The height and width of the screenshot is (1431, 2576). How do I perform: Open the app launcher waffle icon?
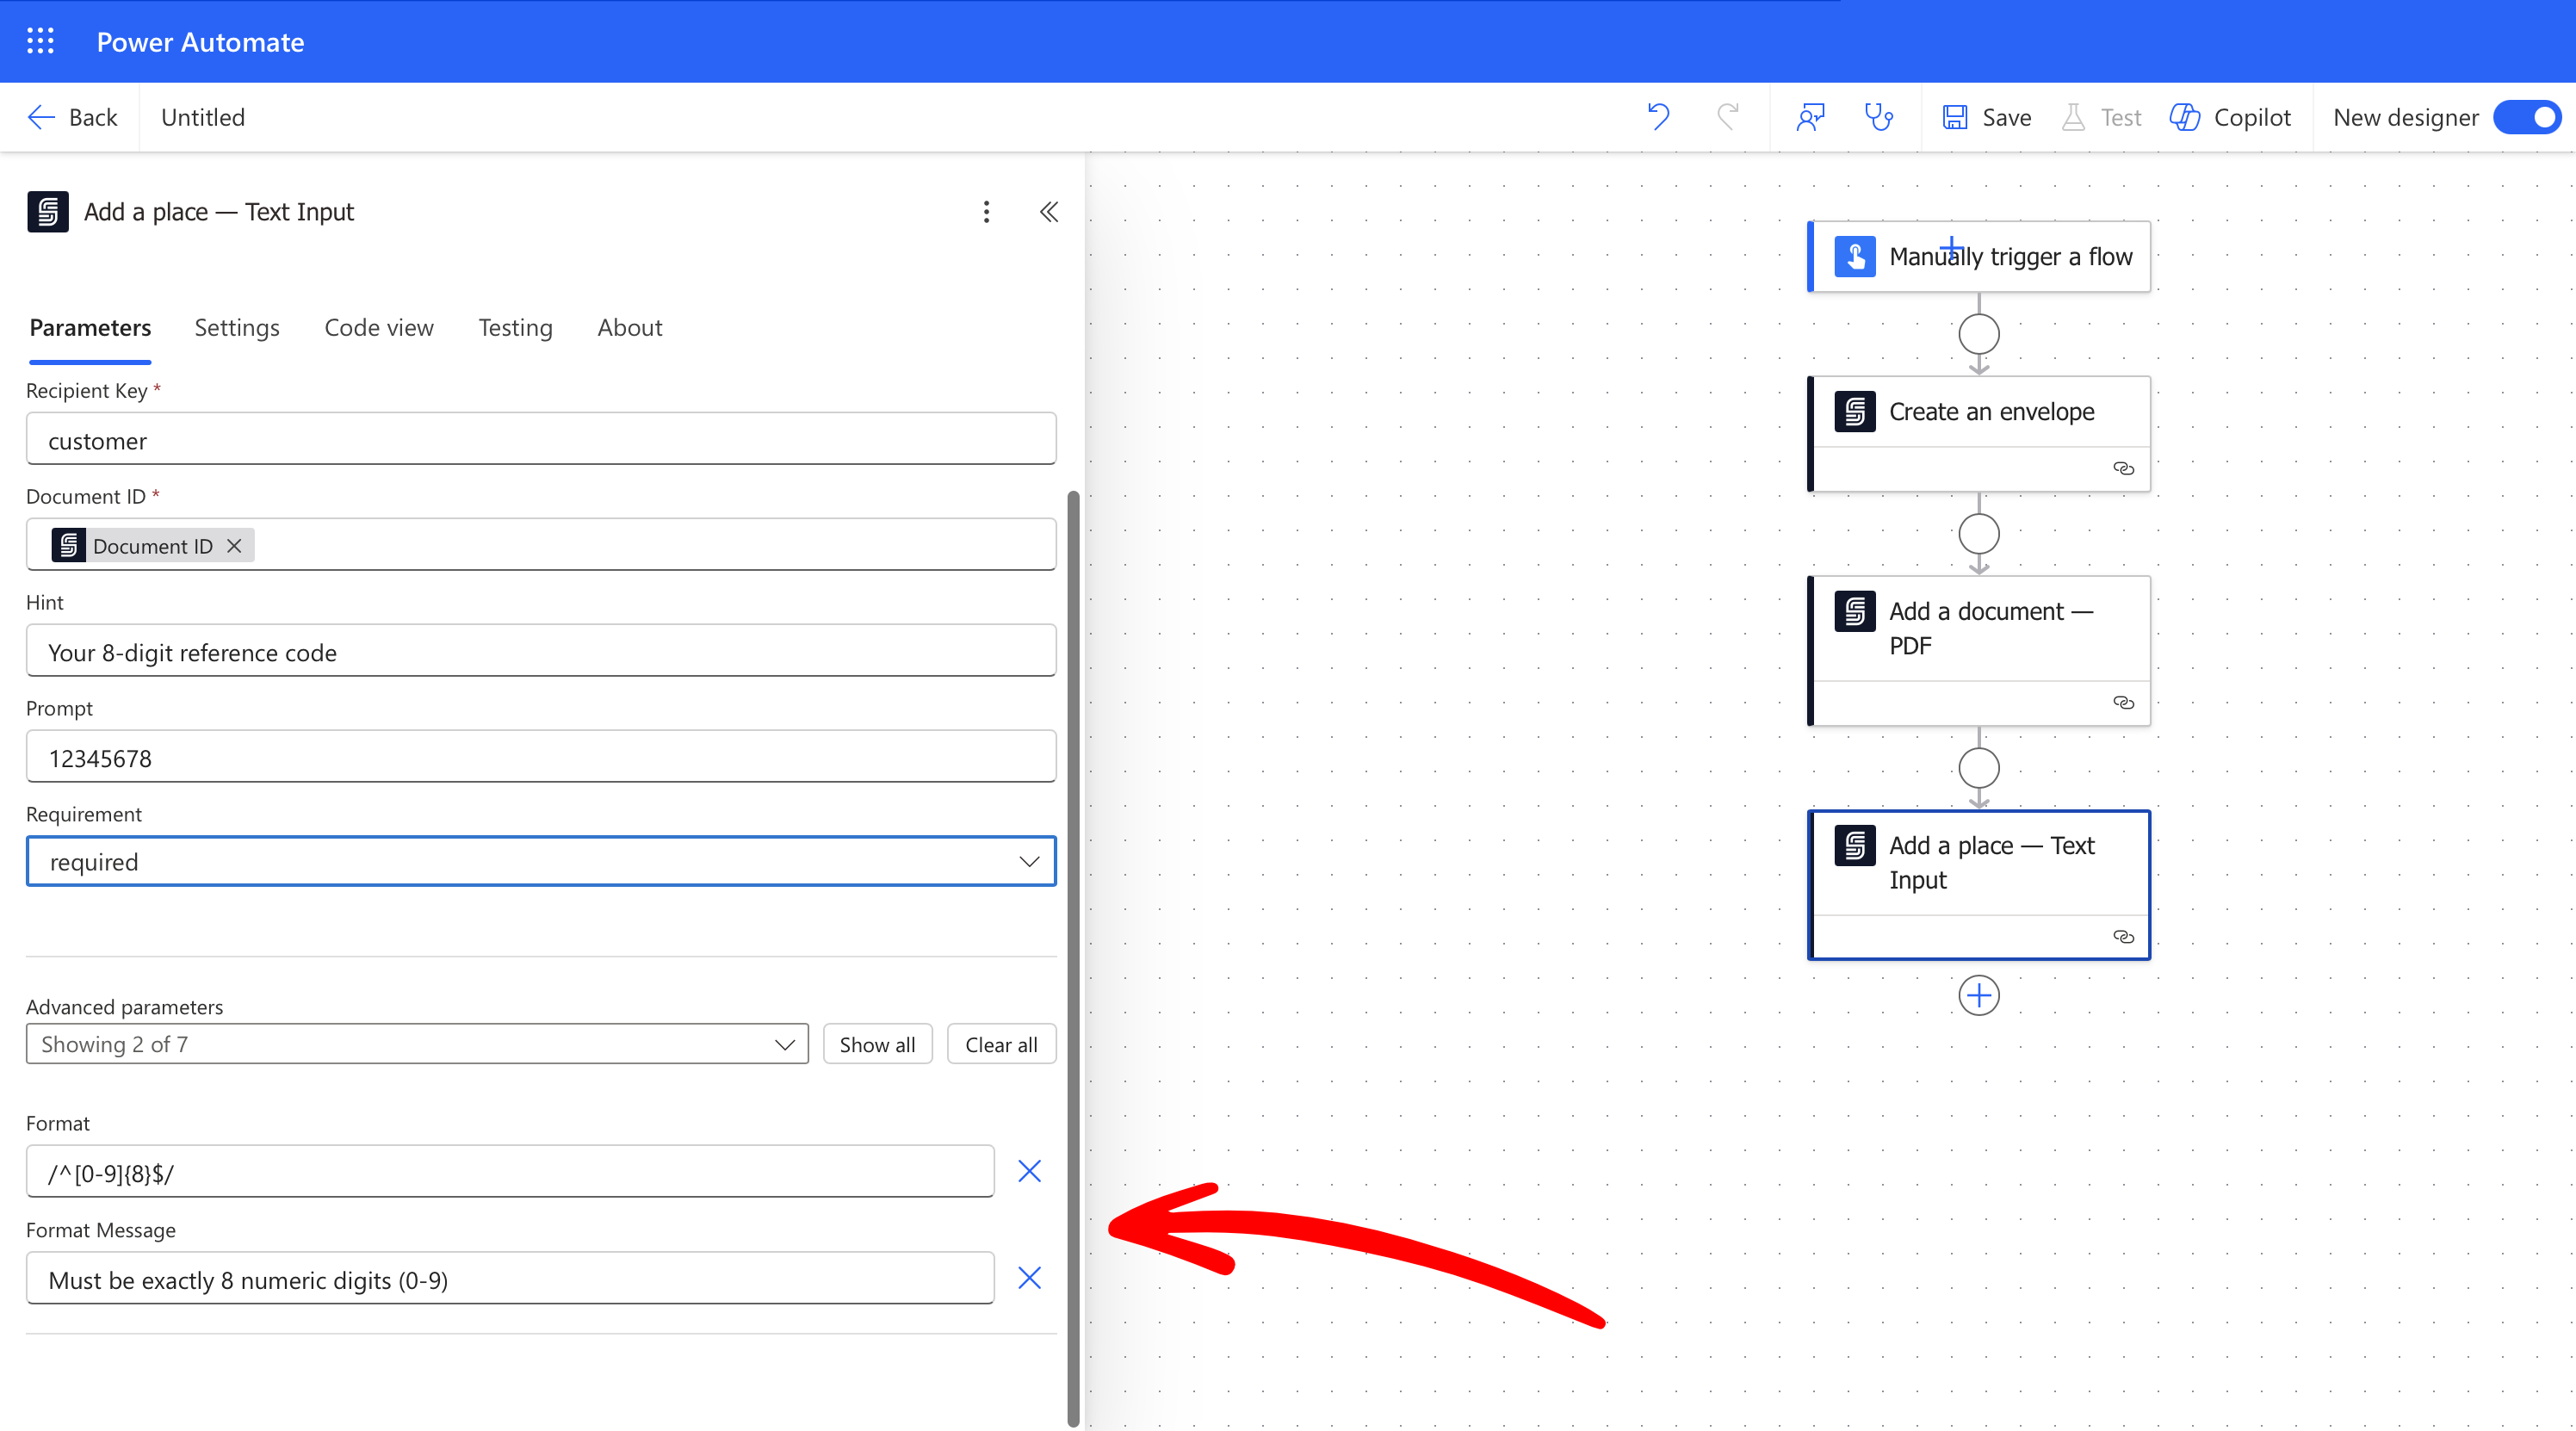click(40, 41)
